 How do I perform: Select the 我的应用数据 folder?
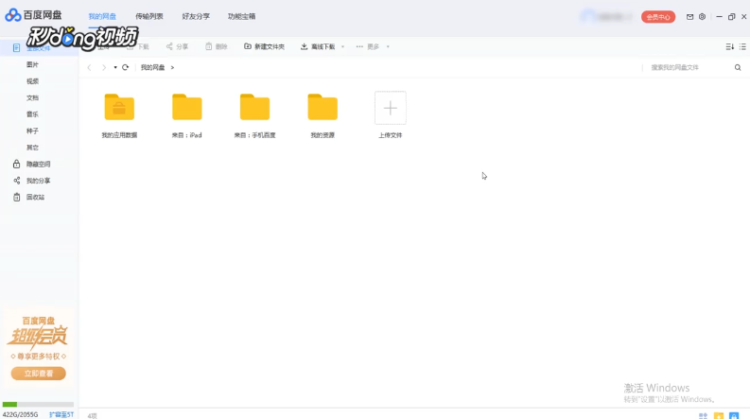click(119, 114)
